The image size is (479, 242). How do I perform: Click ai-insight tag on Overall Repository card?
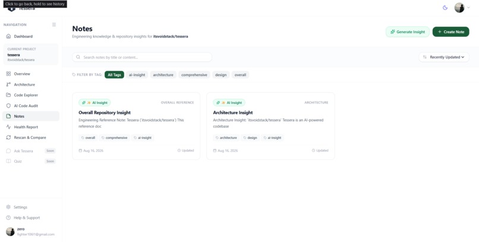point(143,138)
